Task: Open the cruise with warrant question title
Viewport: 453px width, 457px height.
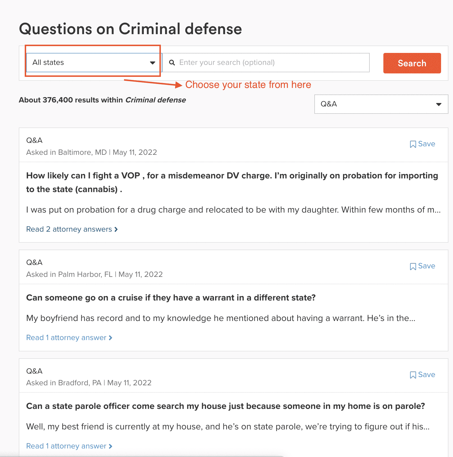Action: coord(171,298)
